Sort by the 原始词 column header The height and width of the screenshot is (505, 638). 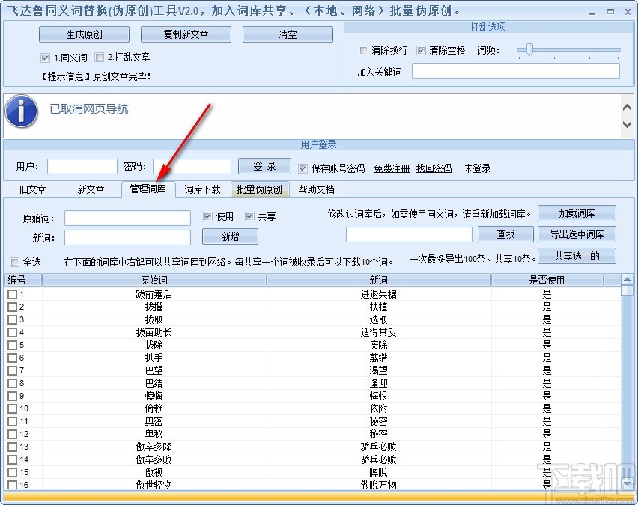(x=154, y=280)
